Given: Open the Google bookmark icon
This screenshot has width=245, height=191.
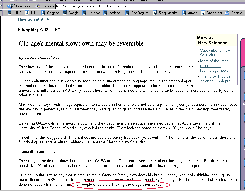Looking at the screenshot, I should coord(65,13).
